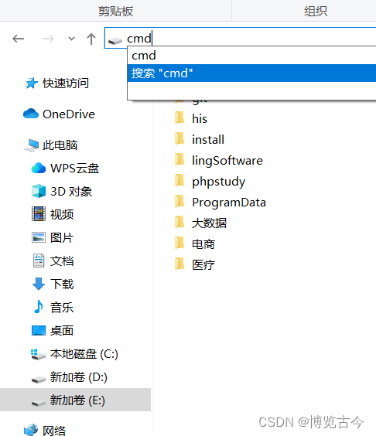
Task: Select 此电脑 in the navigation pane
Action: pyautogui.click(x=60, y=145)
